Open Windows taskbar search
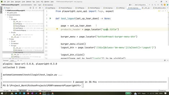The height and width of the screenshot is (95, 169). click(x=6, y=93)
